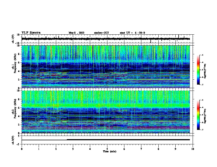This screenshot has height=167, width=217.
Task: Click the time axis tick label "4"
Action: click(90, 149)
